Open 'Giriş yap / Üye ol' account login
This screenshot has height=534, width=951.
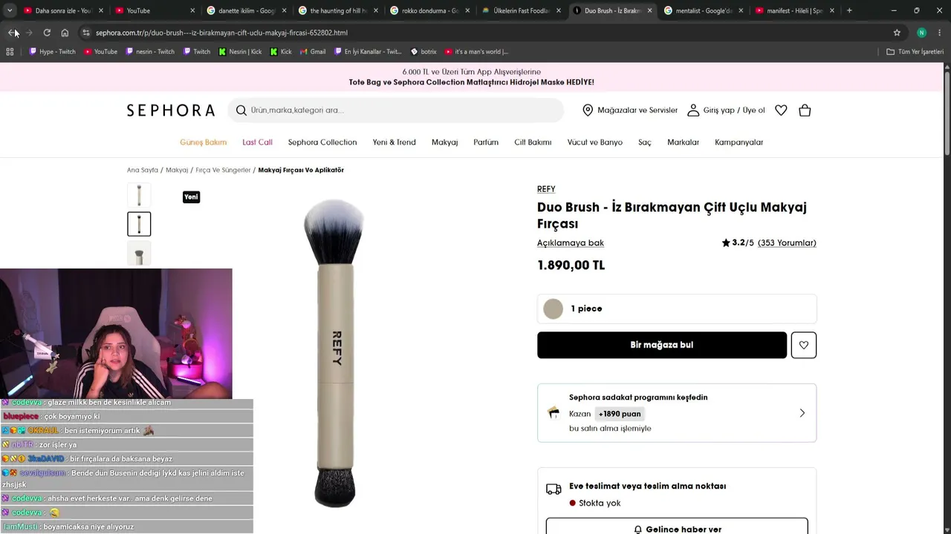coord(726,111)
